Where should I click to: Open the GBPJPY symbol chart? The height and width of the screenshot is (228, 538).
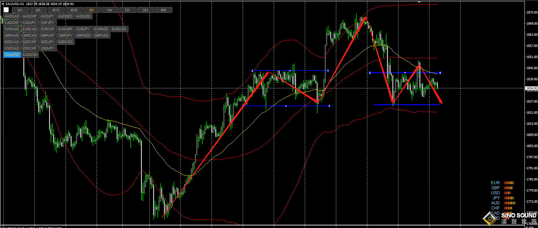tap(65, 35)
